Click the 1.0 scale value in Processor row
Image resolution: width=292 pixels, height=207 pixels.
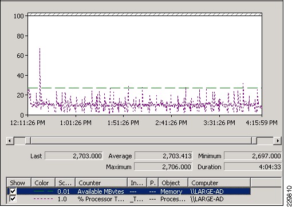(x=62, y=199)
